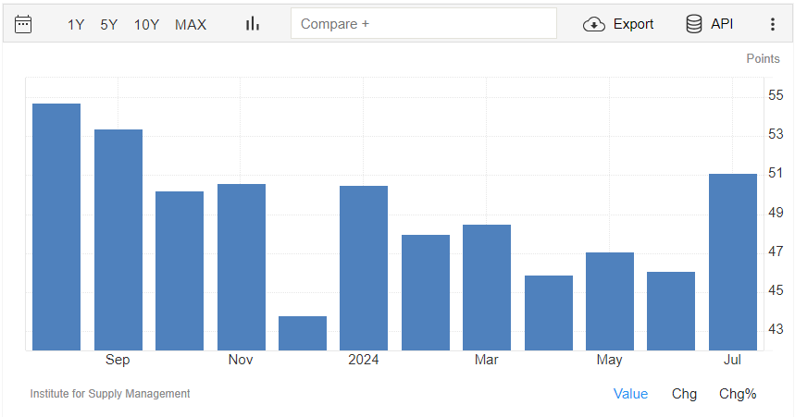The width and height of the screenshot is (795, 417).
Task: Click the Export label
Action: tap(633, 24)
